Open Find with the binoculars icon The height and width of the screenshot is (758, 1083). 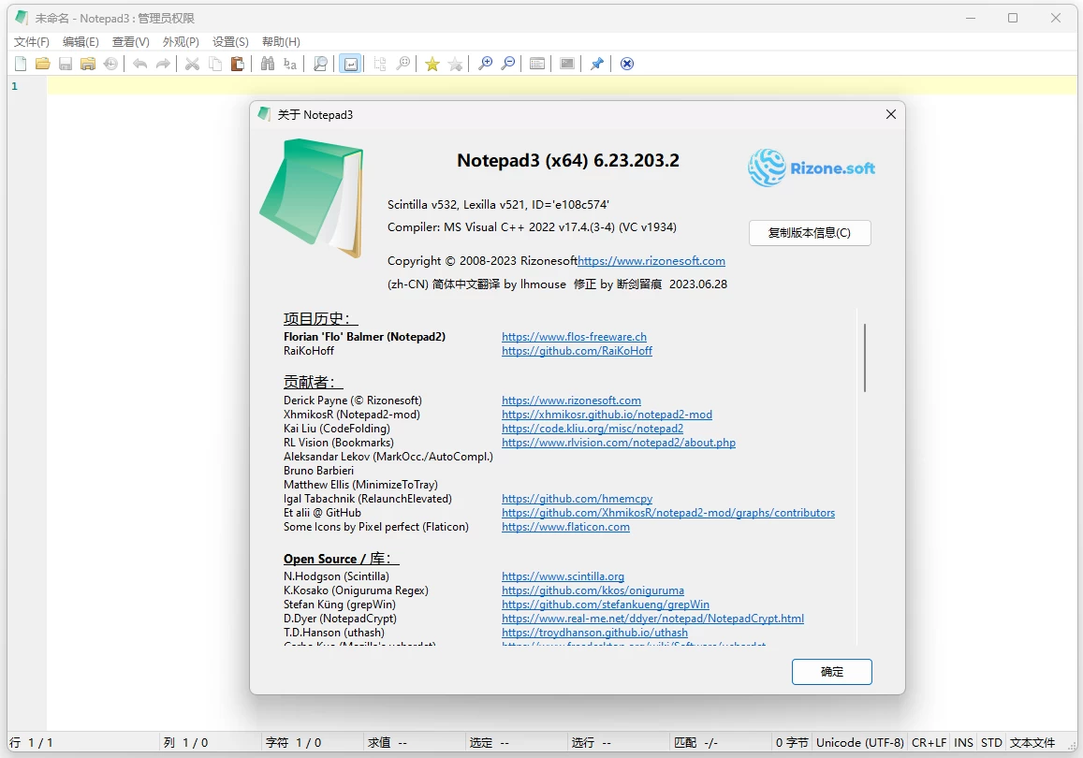[268, 63]
